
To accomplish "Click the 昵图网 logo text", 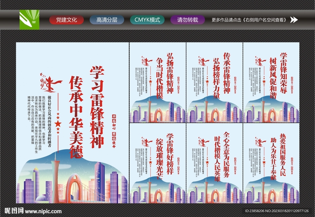I will (x=14, y=211).
